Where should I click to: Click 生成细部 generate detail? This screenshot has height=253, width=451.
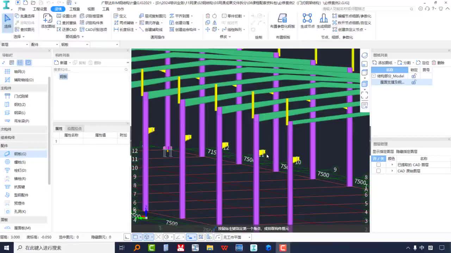[x=323, y=21]
